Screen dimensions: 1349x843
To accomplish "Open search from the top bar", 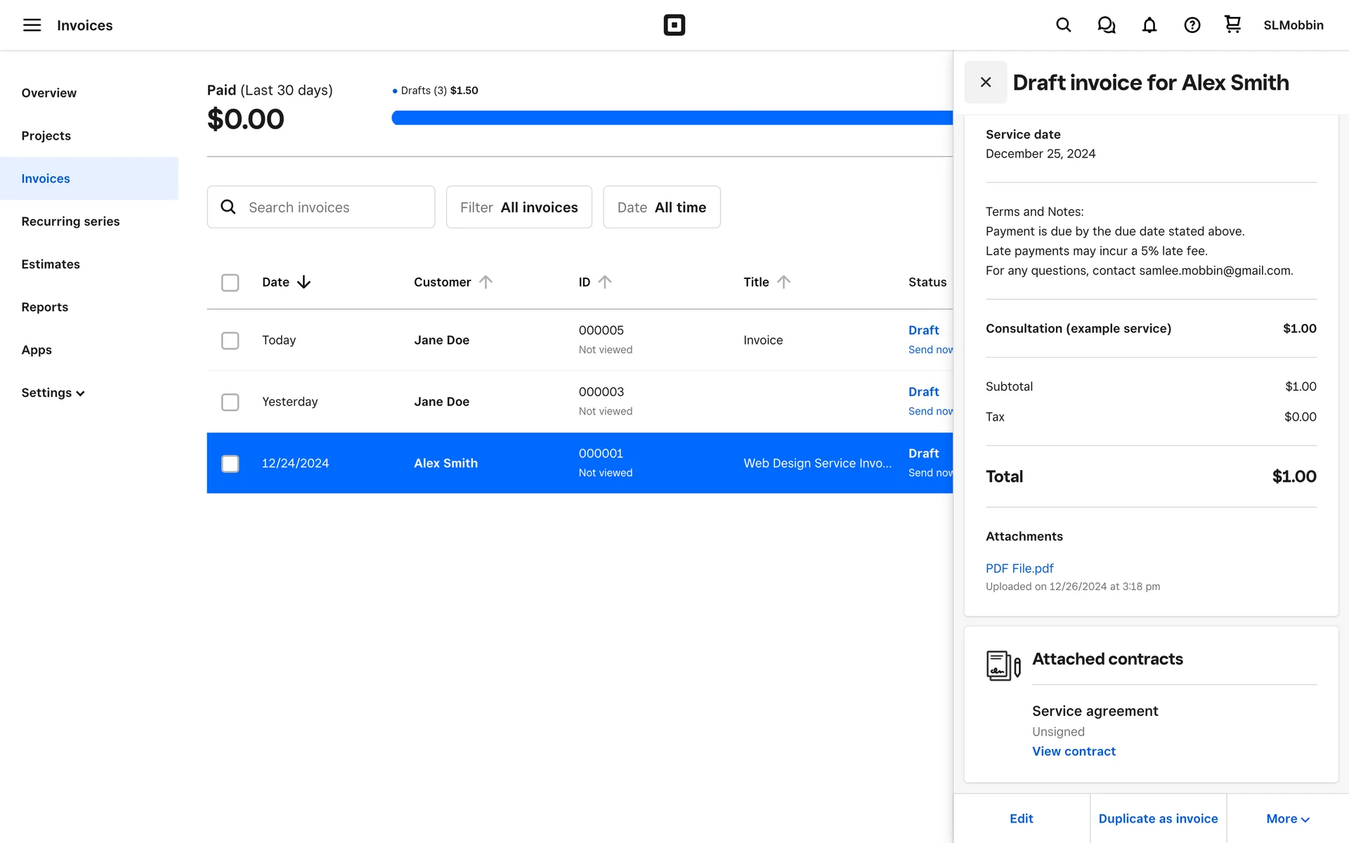I will coord(1063,25).
